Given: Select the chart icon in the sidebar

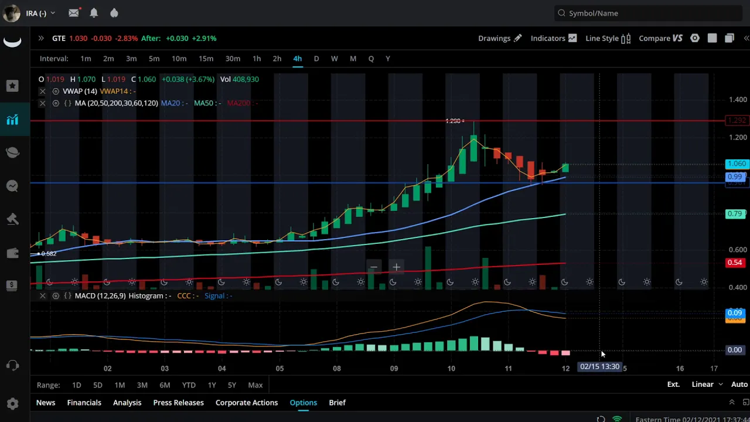Looking at the screenshot, I should click(12, 120).
